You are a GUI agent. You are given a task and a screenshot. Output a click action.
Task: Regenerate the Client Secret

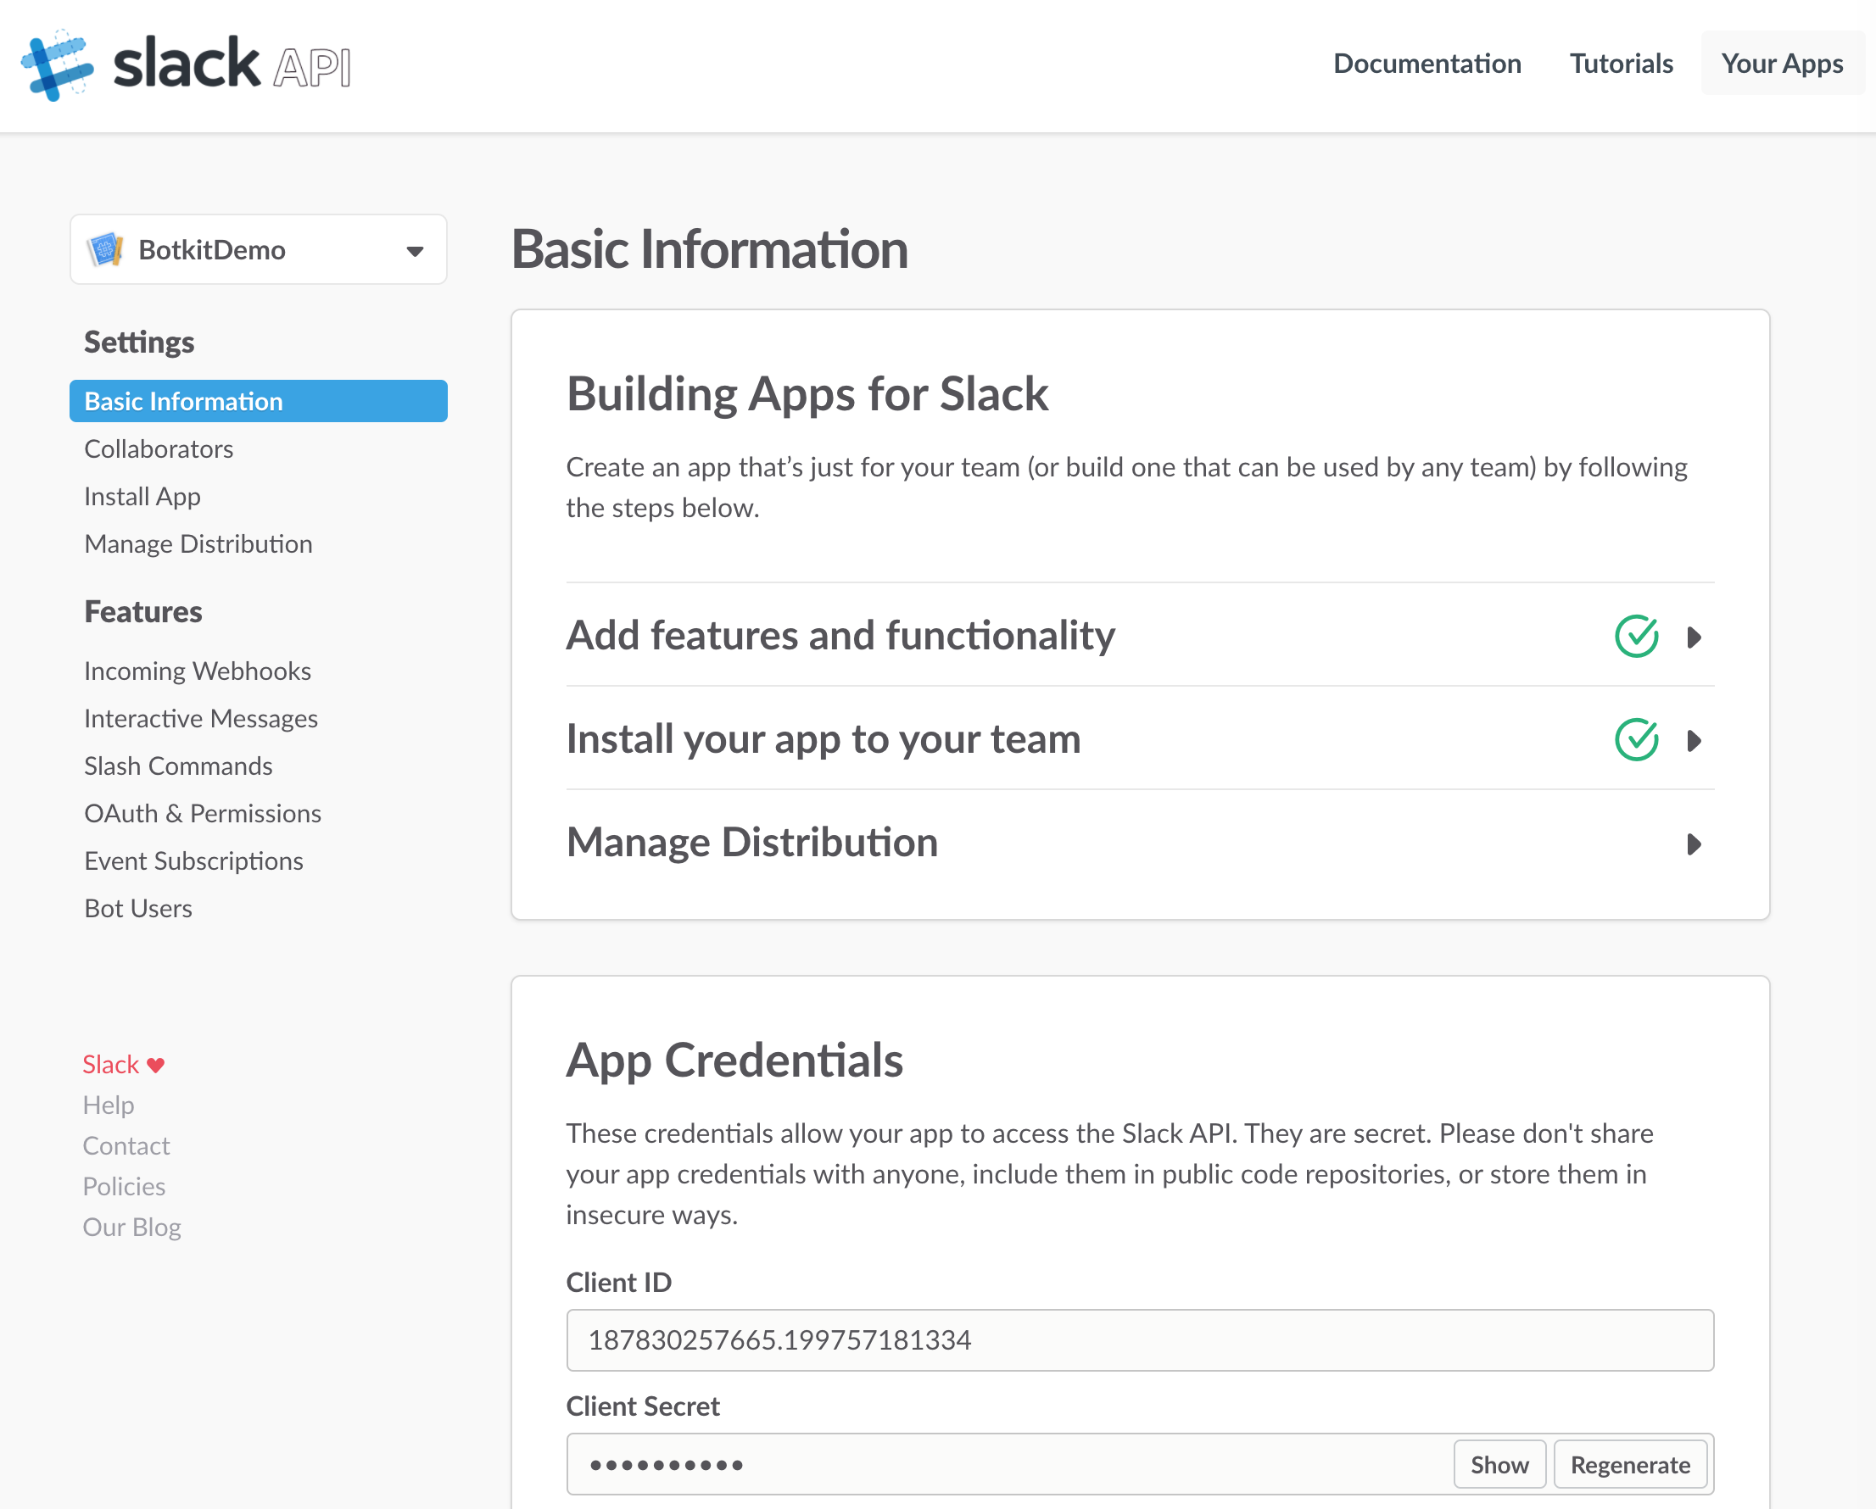1629,1465
